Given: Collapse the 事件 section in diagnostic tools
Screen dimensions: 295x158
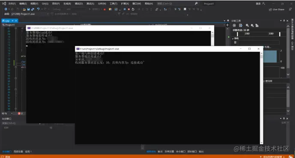Looking at the screenshot, I should (x=233, y=39).
